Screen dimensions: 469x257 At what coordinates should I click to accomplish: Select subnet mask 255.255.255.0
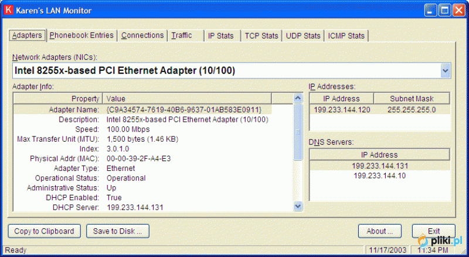click(x=412, y=109)
